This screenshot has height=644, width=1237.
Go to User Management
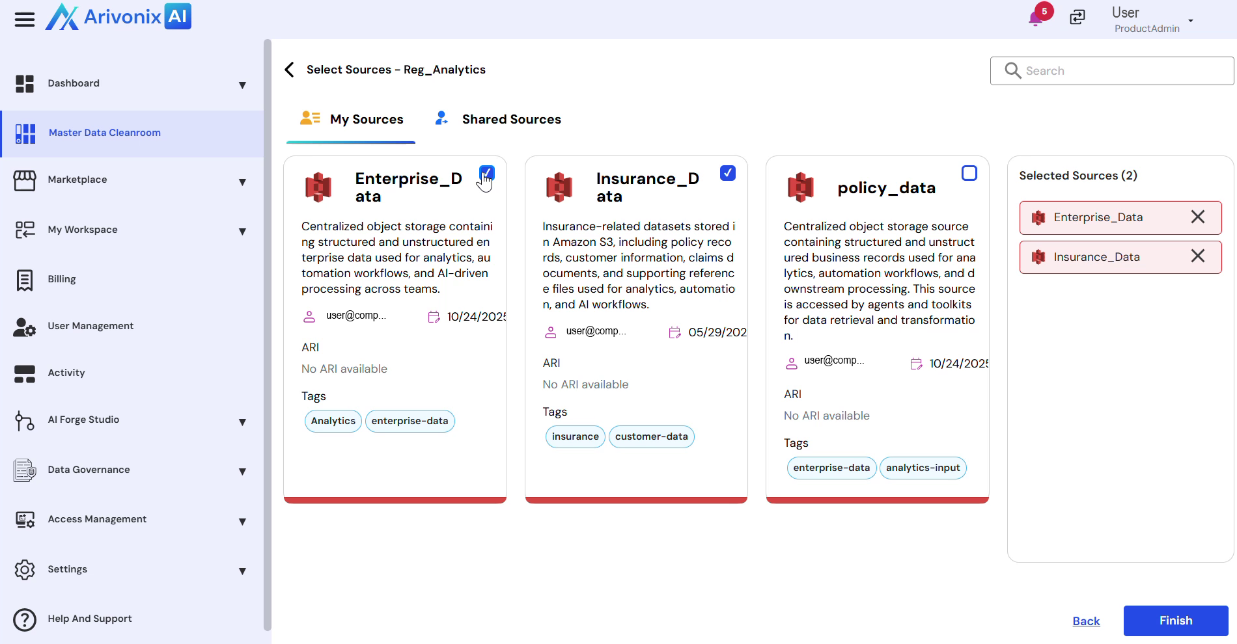pos(90,326)
